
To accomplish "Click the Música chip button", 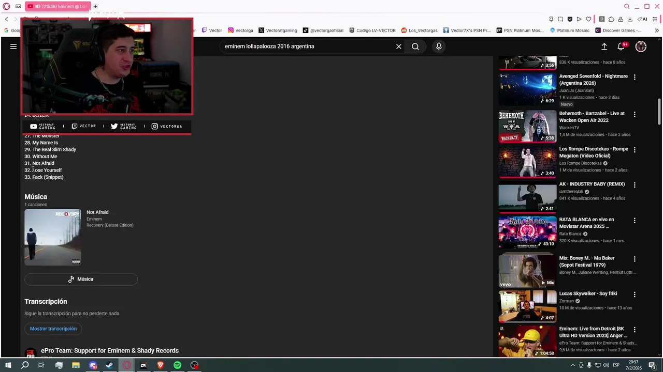I will 81,279.
